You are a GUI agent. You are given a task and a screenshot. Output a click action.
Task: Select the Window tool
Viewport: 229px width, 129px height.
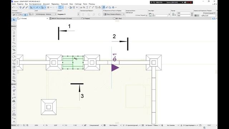pos(14,36)
